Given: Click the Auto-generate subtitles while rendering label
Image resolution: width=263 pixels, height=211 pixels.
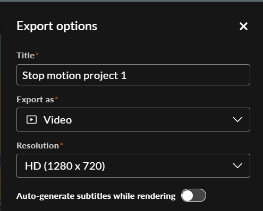Looking at the screenshot, I should click(96, 196).
